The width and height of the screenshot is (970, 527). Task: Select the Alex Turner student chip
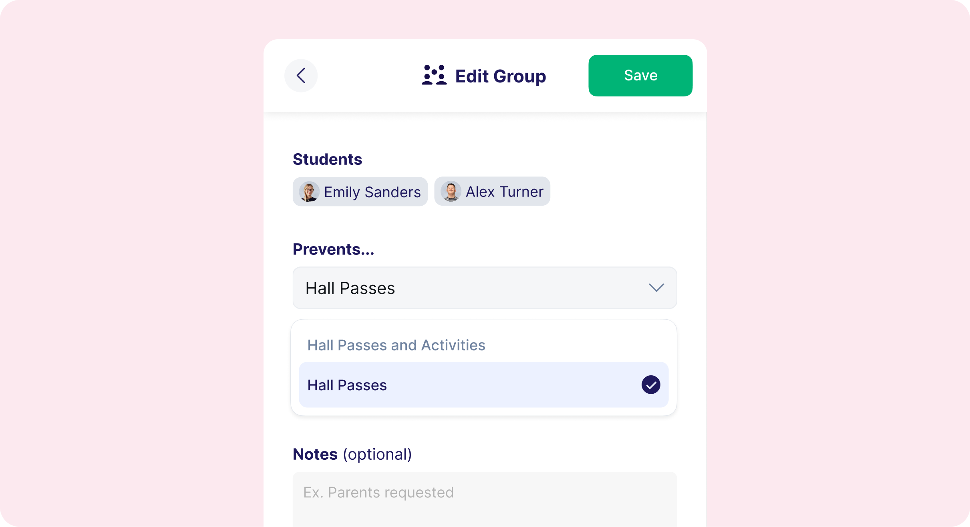(x=492, y=191)
